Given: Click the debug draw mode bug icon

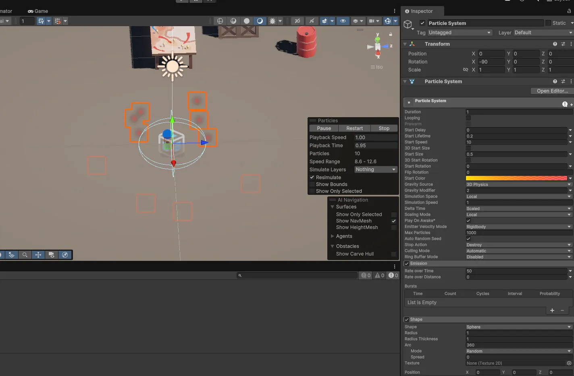Looking at the screenshot, I should [272, 21].
